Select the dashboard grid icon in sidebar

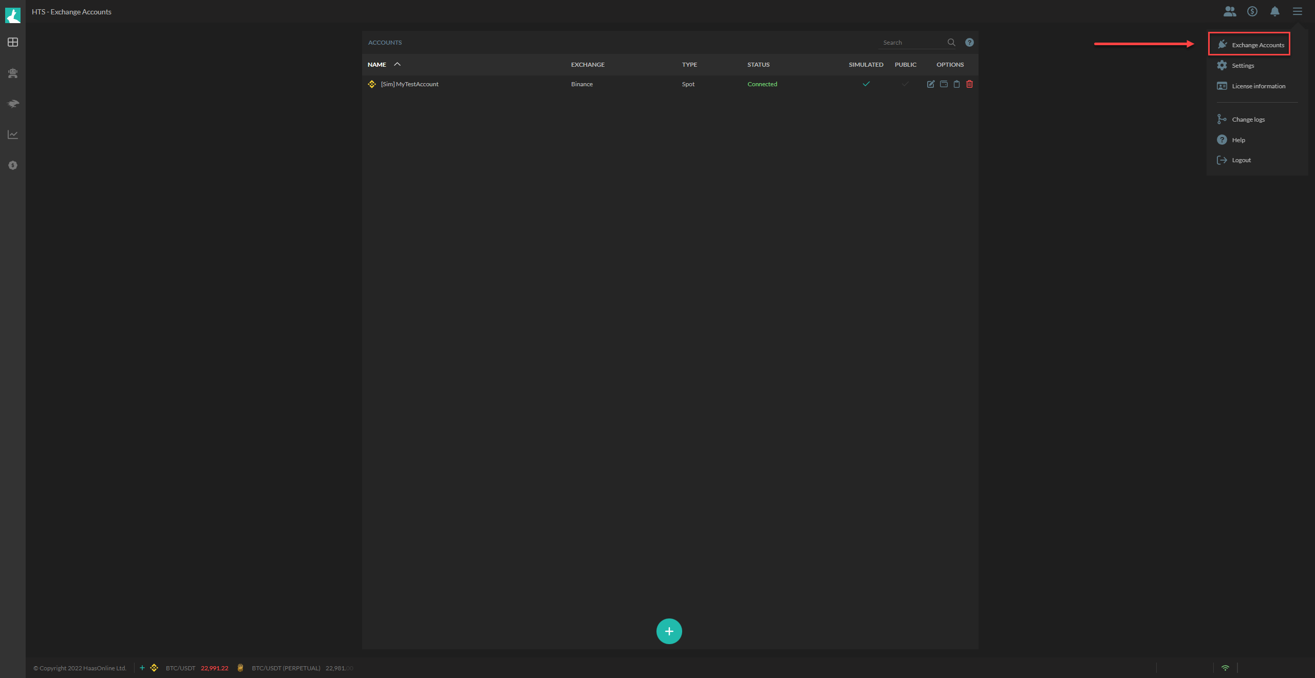point(12,43)
